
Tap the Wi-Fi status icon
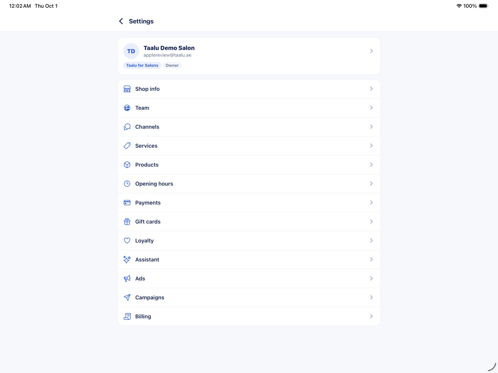[x=459, y=6]
